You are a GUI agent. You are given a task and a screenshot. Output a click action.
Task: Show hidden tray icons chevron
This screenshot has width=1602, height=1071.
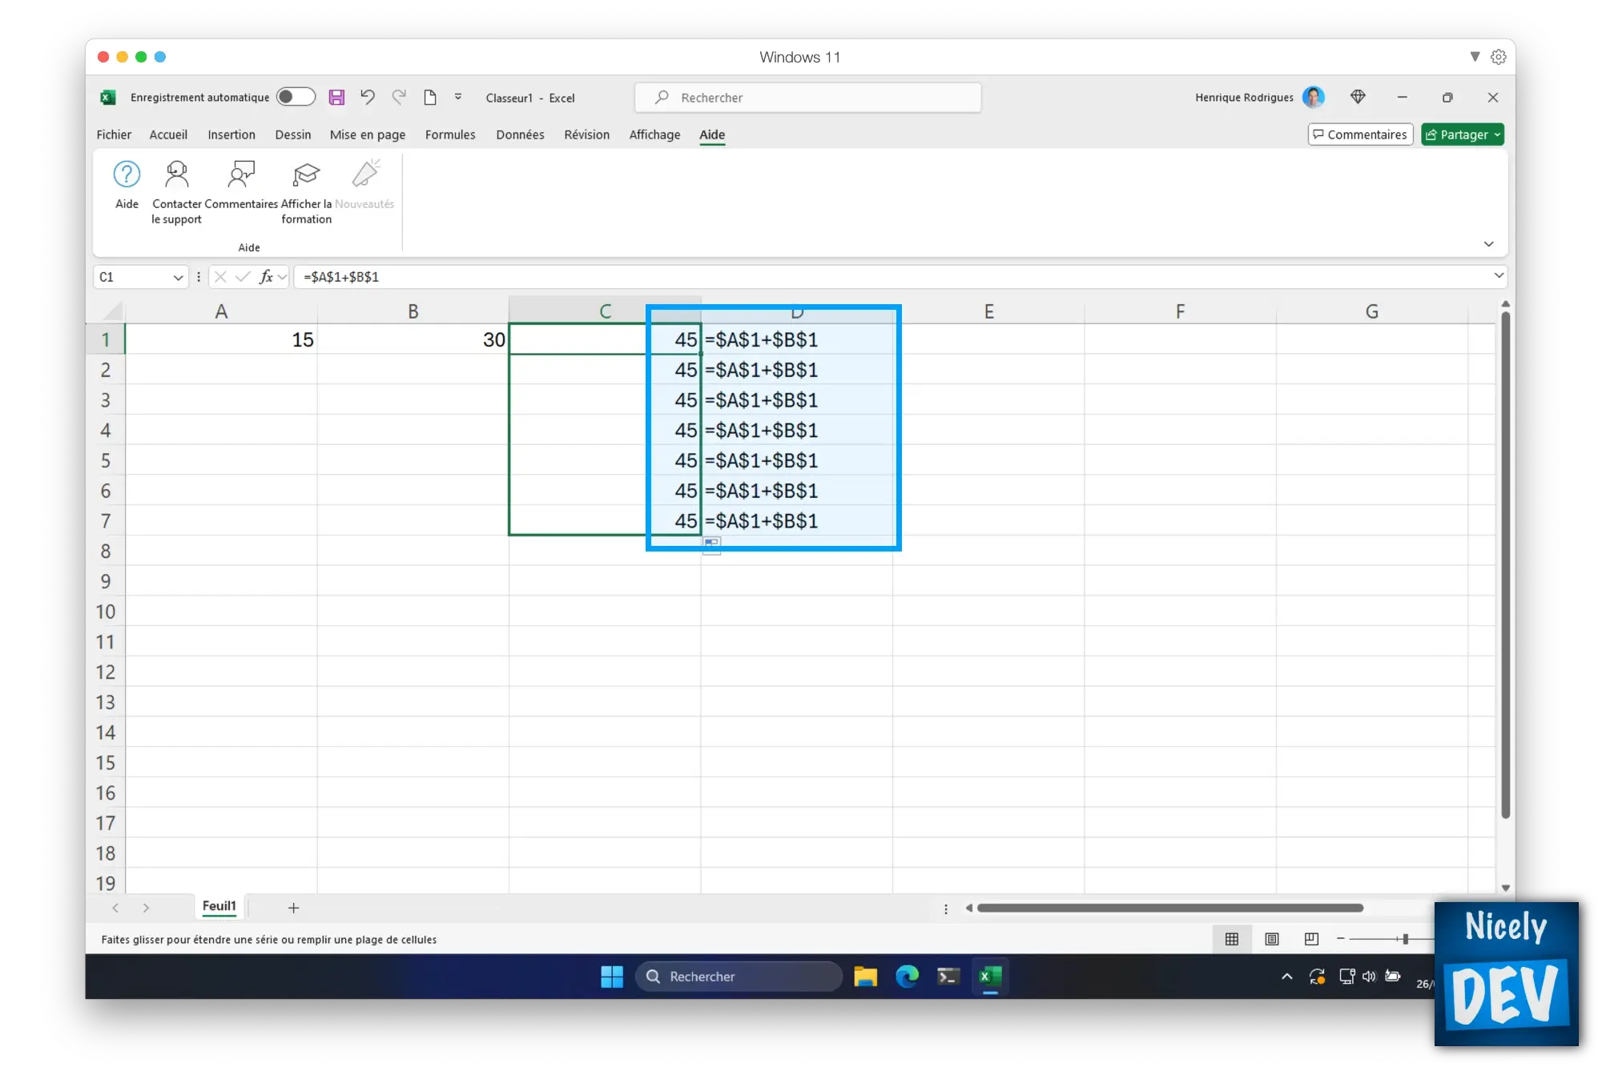pyautogui.click(x=1286, y=977)
